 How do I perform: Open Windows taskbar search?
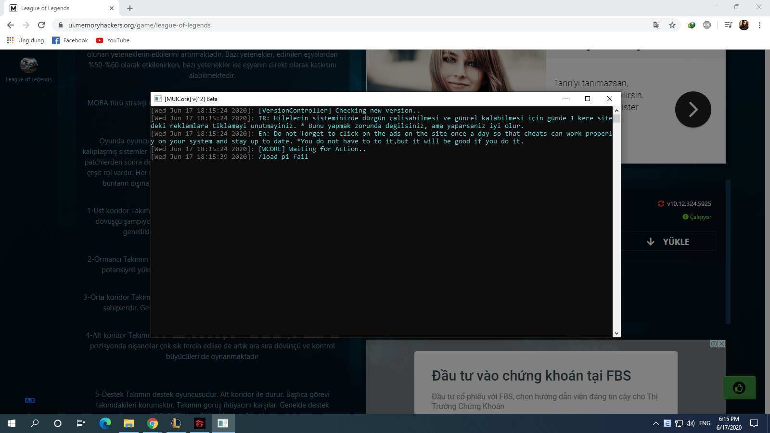[35, 423]
